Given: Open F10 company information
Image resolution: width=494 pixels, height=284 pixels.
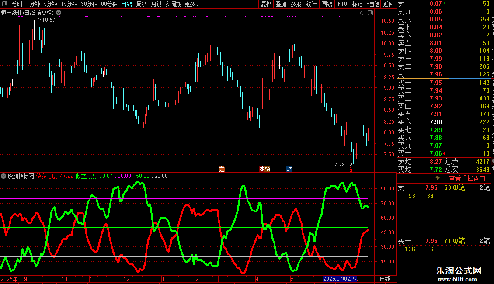Looking at the screenshot, I should [342, 4].
